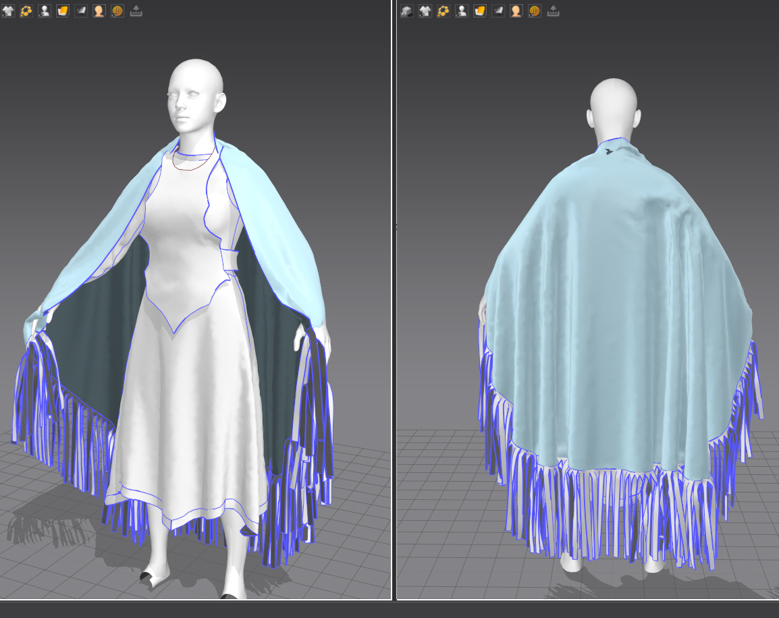Click the export tray icon in right viewport
Image resolution: width=779 pixels, height=618 pixels.
553,11
